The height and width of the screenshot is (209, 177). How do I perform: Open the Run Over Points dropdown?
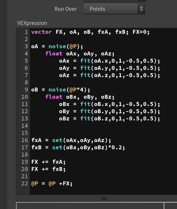(114, 9)
